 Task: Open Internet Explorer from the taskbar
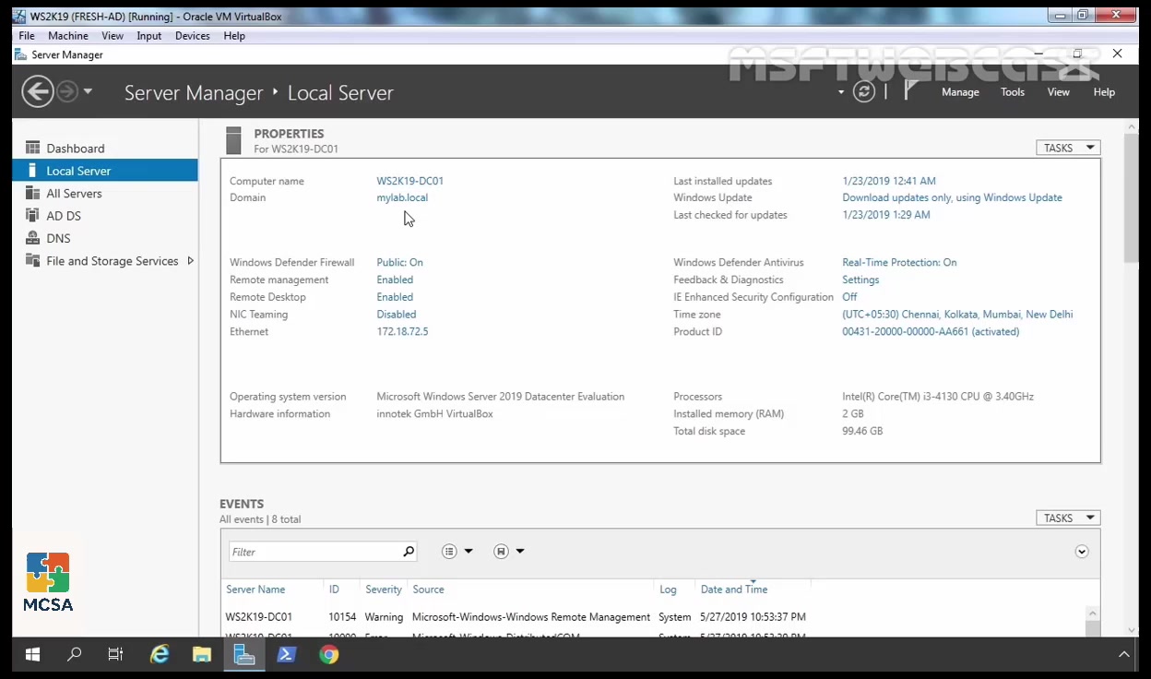160,655
